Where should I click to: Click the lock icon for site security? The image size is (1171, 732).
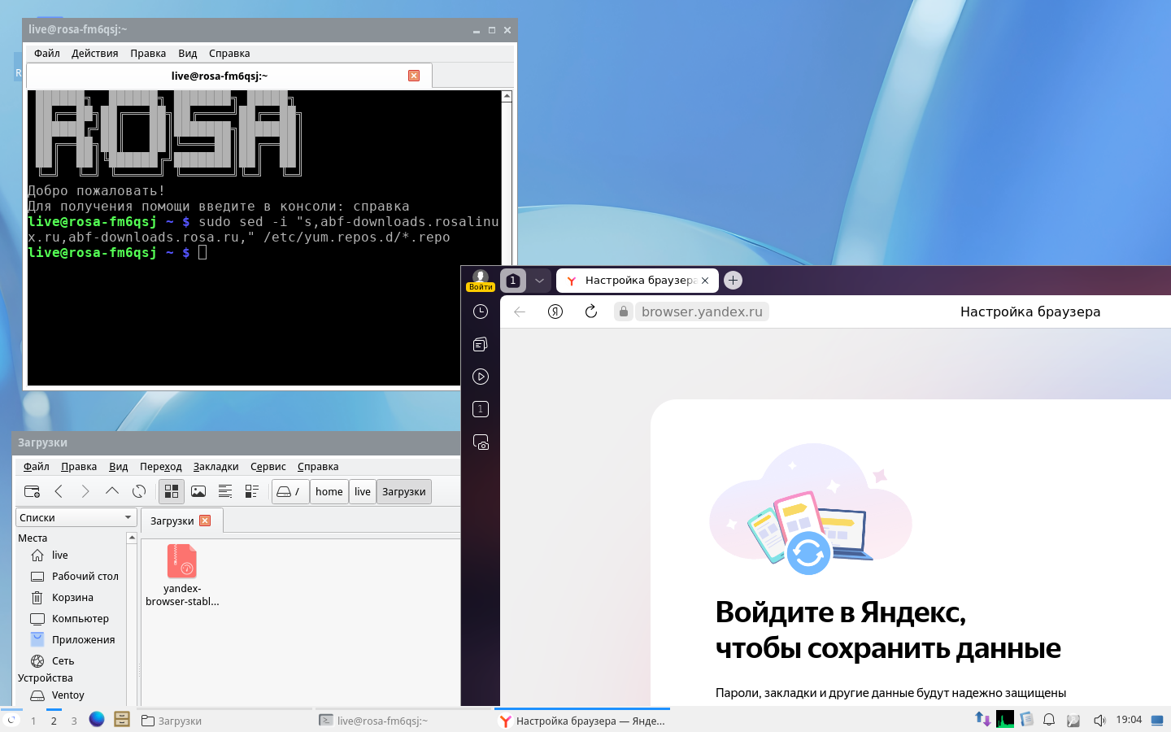(624, 312)
